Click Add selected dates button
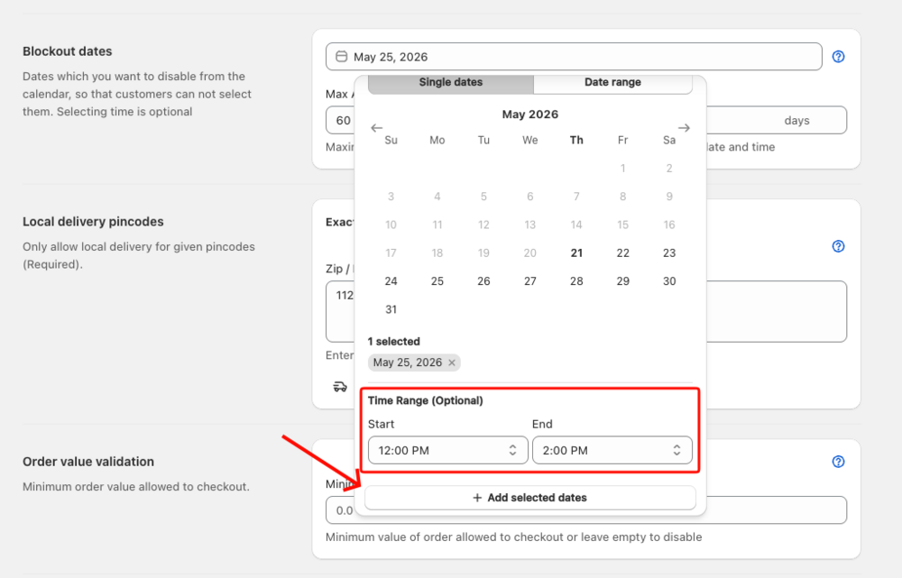902x578 pixels. pos(529,498)
